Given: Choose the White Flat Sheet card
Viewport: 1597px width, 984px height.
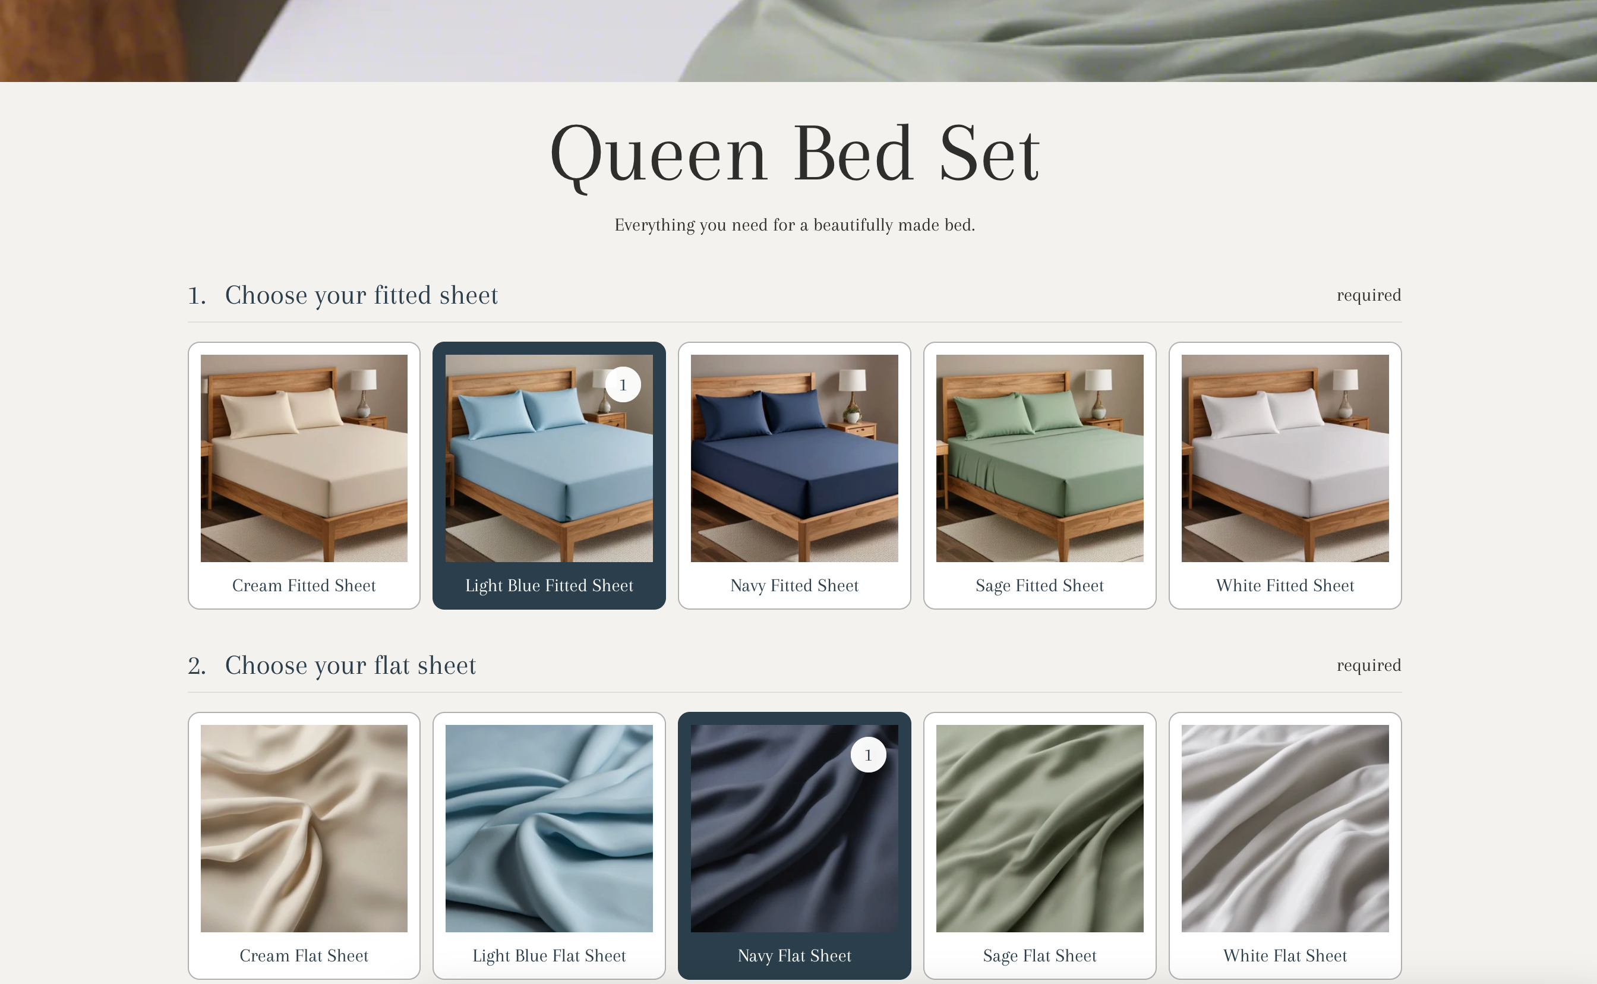Looking at the screenshot, I should [1284, 846].
